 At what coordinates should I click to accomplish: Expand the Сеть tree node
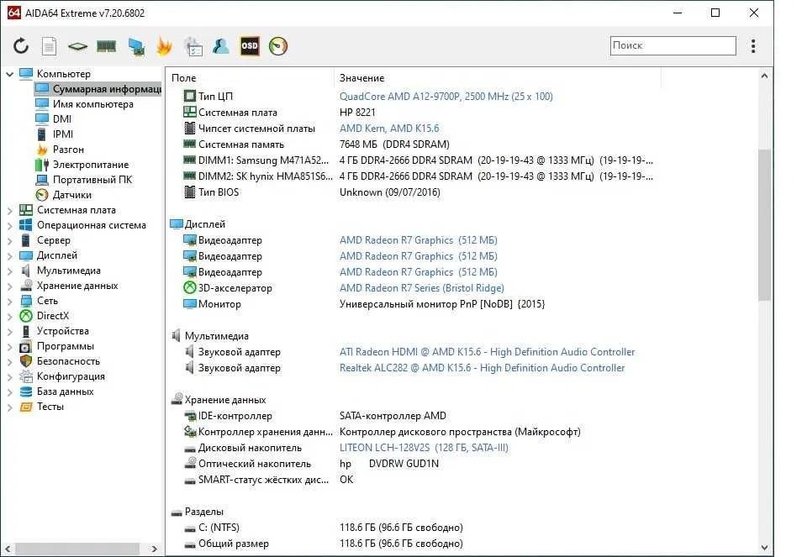(x=9, y=301)
